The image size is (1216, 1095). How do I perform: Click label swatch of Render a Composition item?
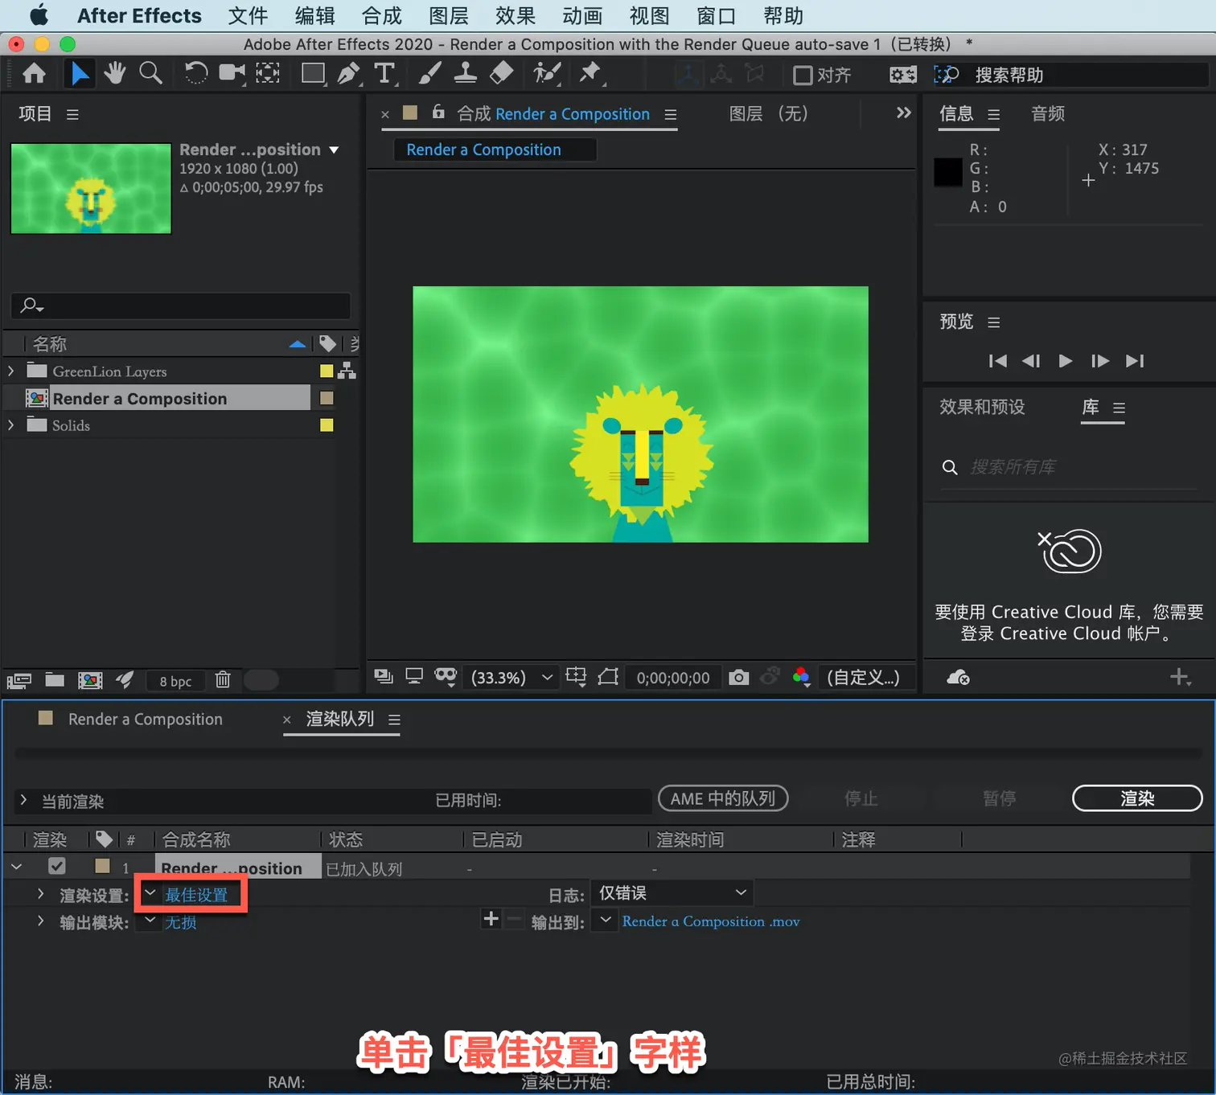(x=327, y=398)
